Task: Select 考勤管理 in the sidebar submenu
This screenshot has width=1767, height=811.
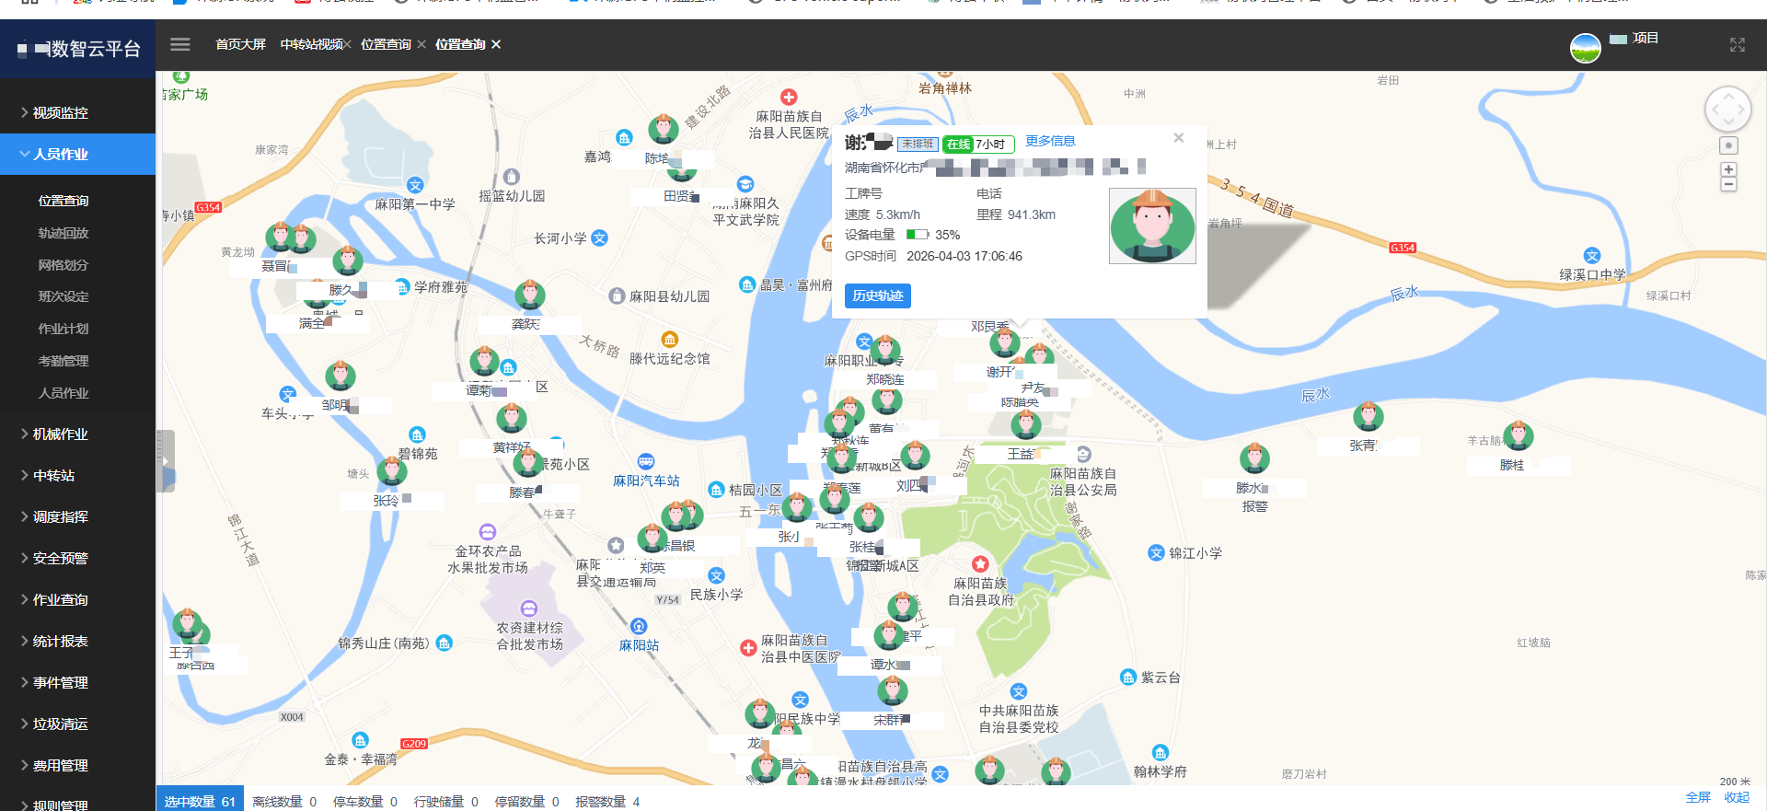Action: (x=64, y=361)
